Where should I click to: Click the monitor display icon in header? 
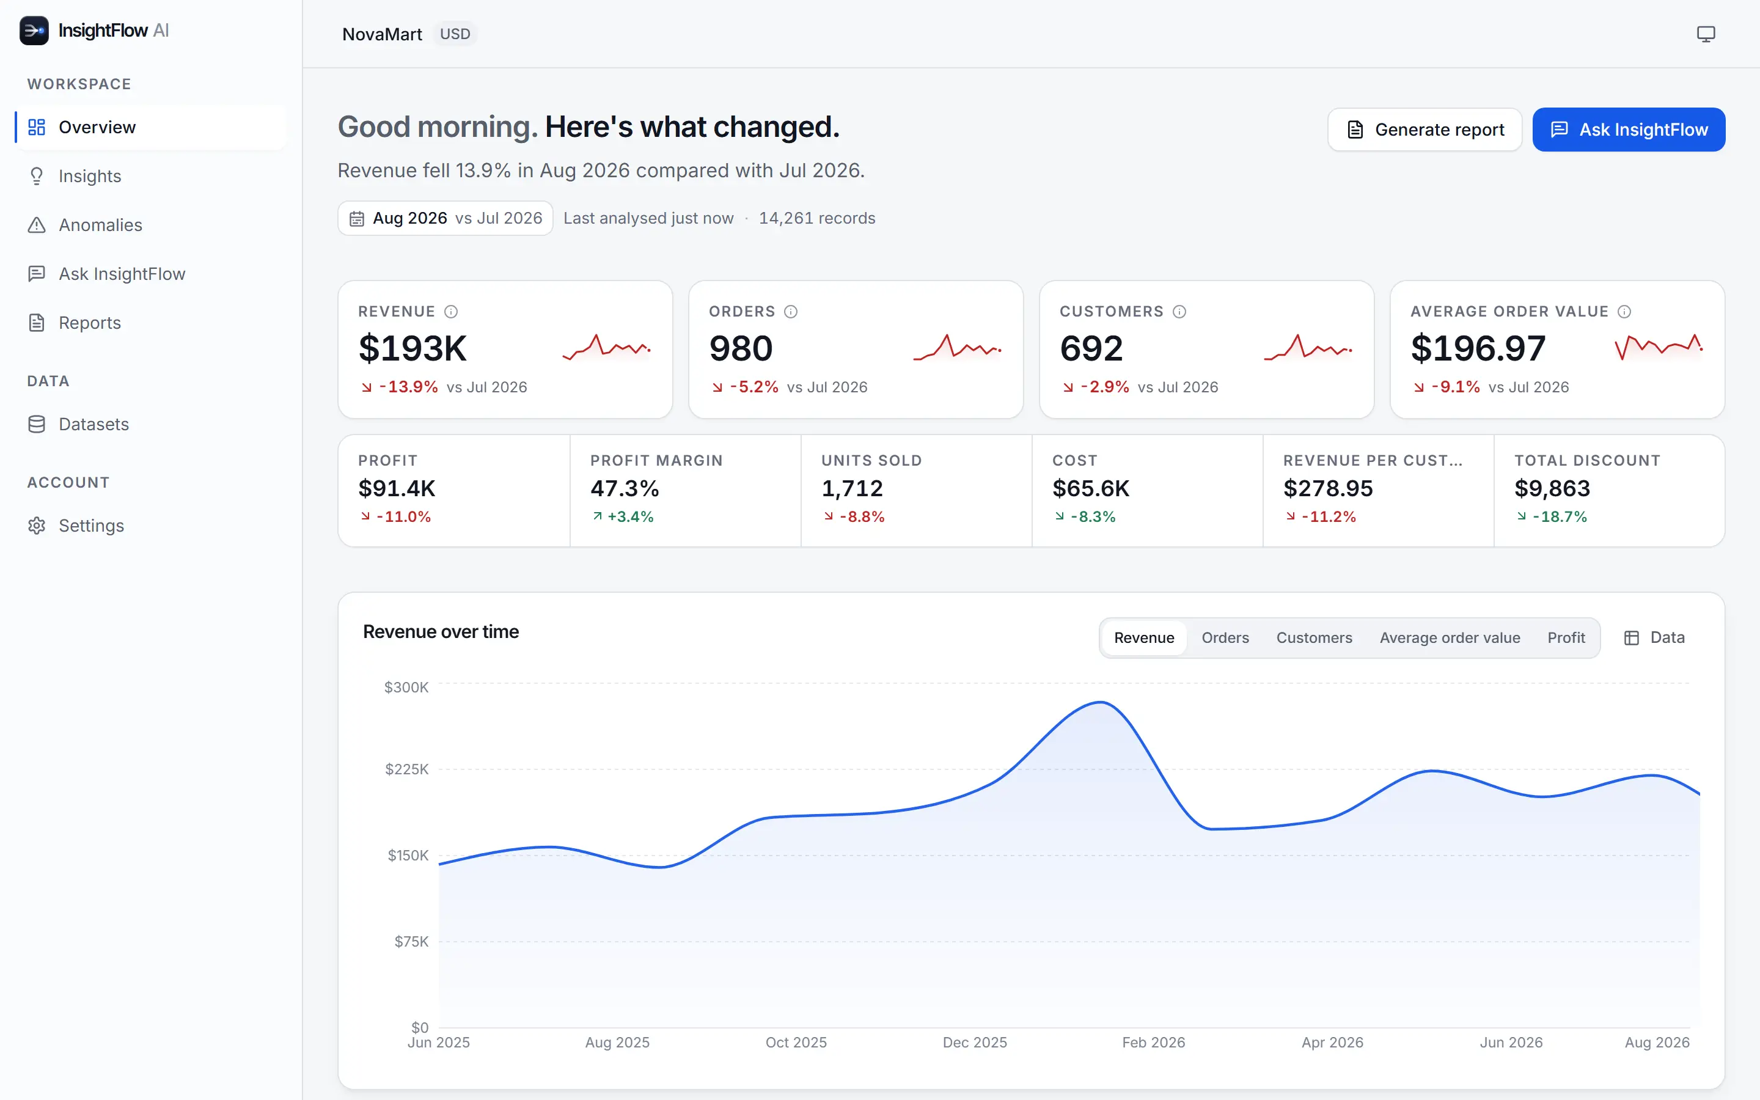click(1706, 34)
